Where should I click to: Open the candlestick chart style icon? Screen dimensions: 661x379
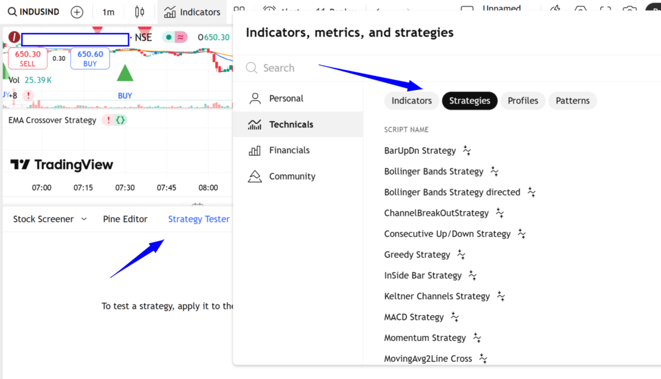140,12
